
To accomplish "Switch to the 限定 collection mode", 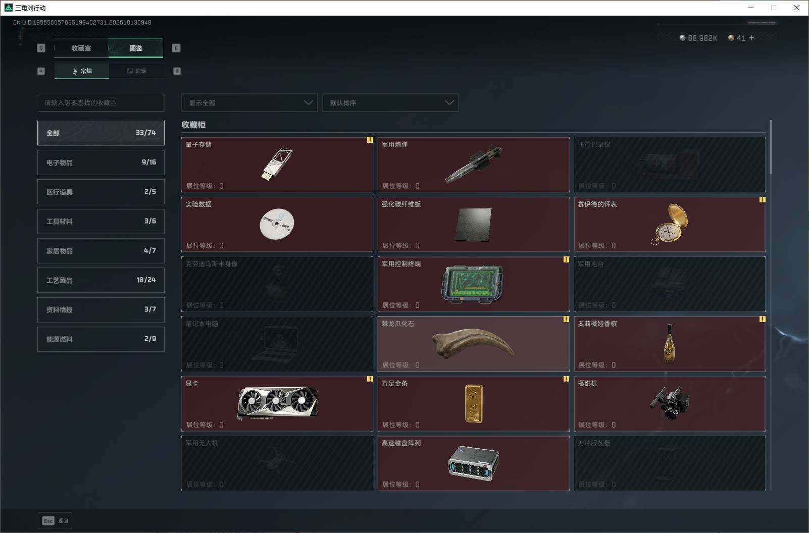I will (136, 71).
